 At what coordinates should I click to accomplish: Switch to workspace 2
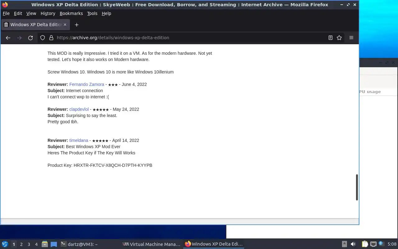(21, 244)
